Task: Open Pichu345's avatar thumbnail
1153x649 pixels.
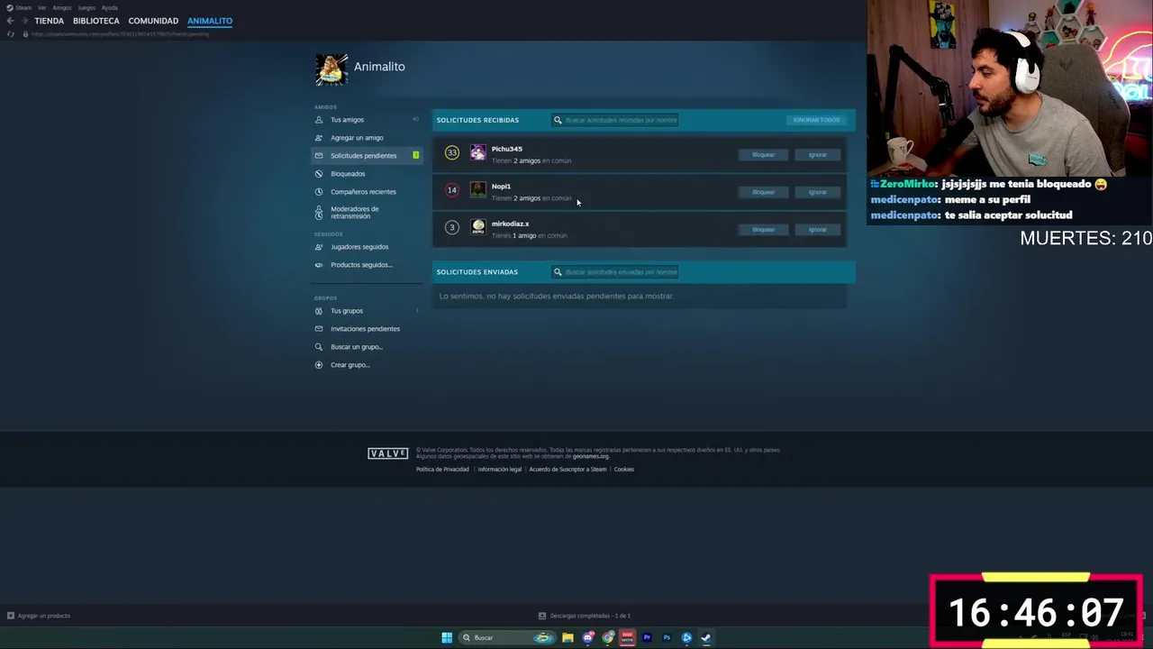Action: 478,153
